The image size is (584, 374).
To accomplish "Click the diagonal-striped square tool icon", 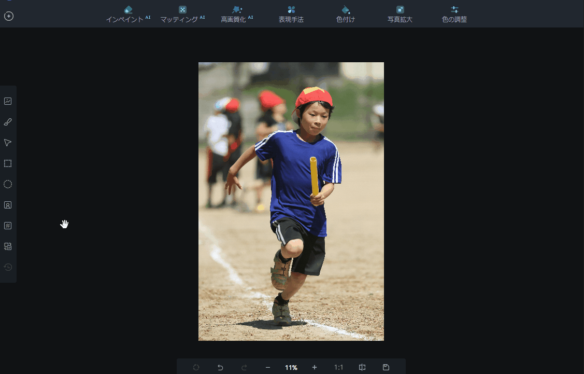I will click(8, 226).
